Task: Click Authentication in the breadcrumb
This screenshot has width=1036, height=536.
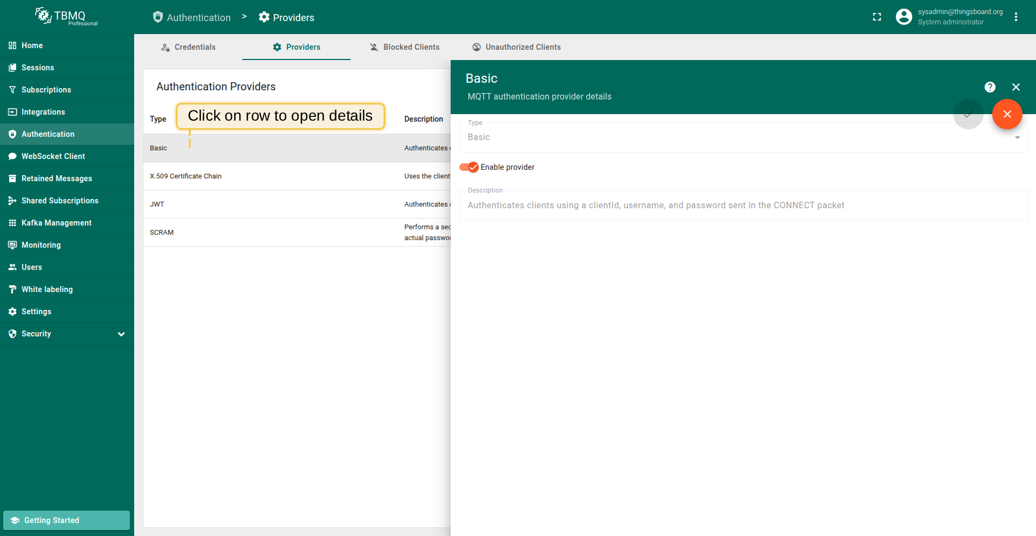Action: pyautogui.click(x=192, y=17)
